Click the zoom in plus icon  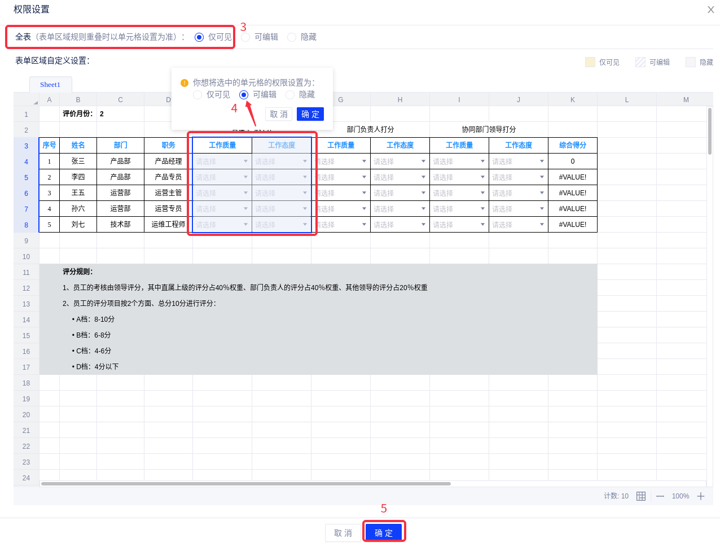pyautogui.click(x=701, y=496)
